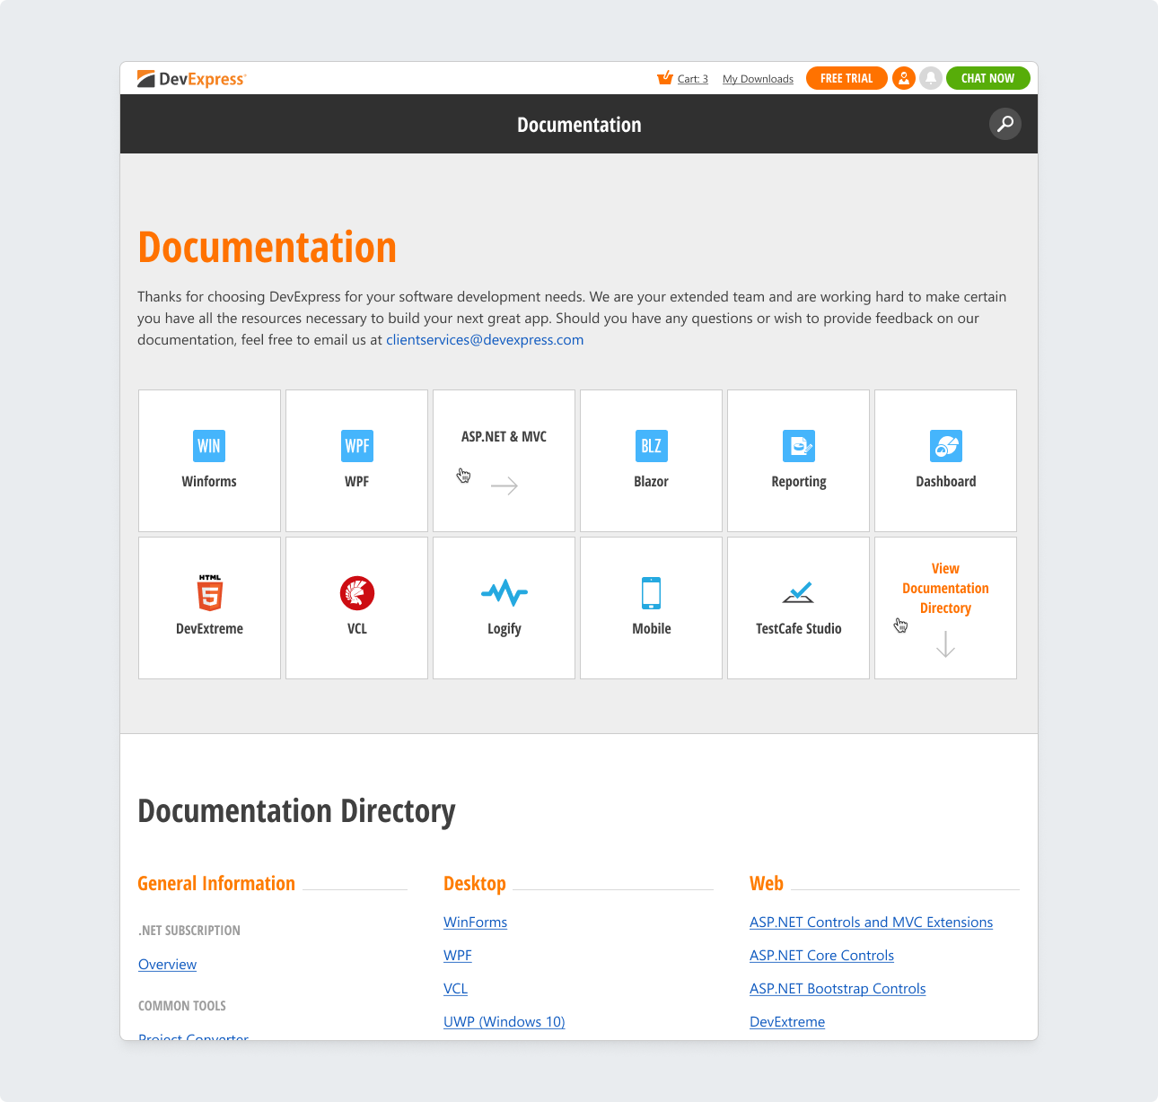Viewport: 1158px width, 1102px height.
Task: Click the COMMON TOOLS subheading
Action: [182, 1006]
